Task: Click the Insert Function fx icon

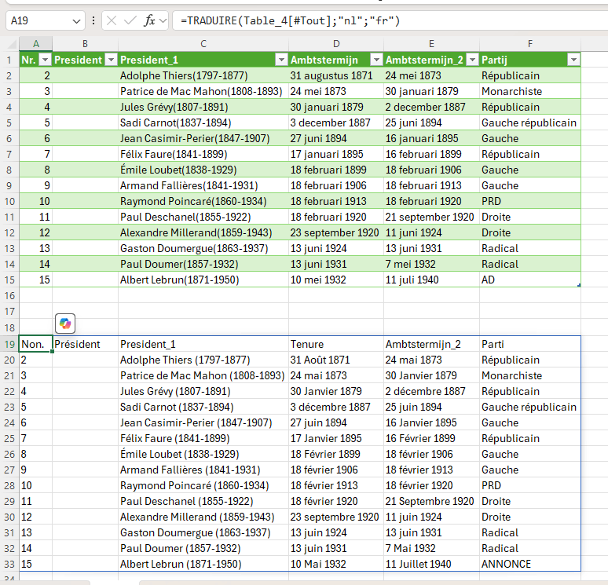Action: (149, 20)
